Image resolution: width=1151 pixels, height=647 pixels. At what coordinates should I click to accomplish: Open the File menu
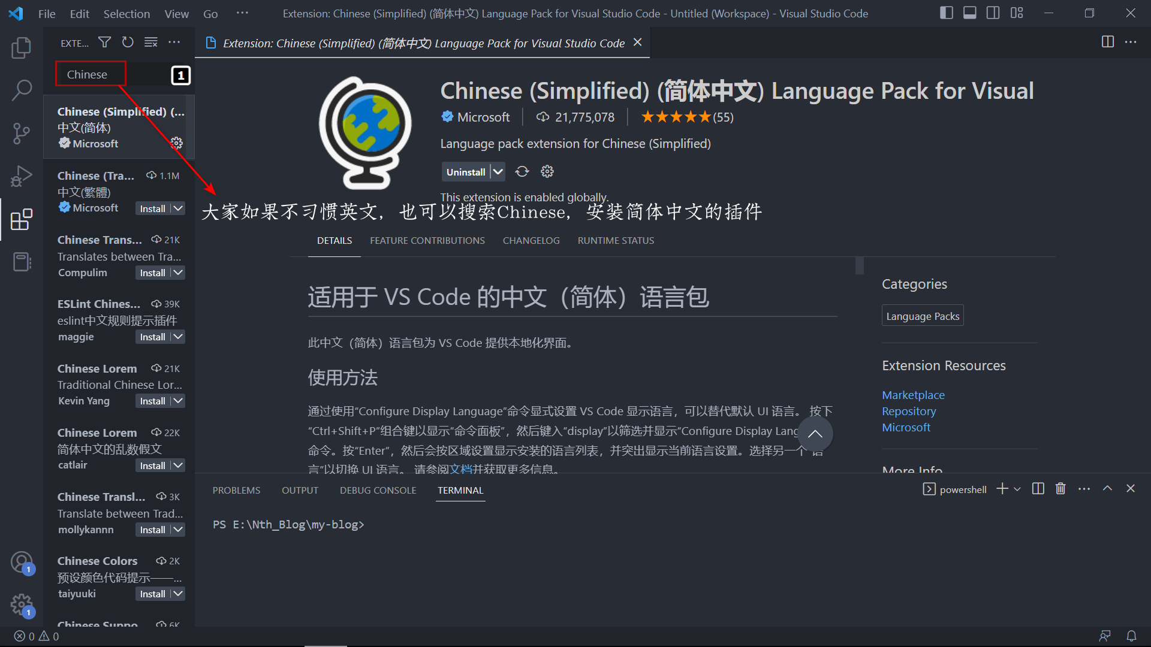pos(47,13)
